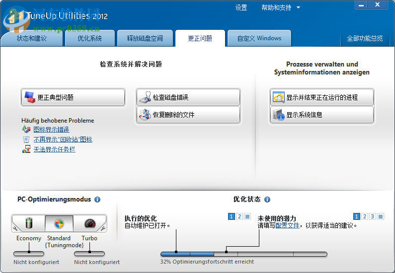395x273 pixels.
Task: Click the 恢复删除的文件 button
Action: click(188, 115)
